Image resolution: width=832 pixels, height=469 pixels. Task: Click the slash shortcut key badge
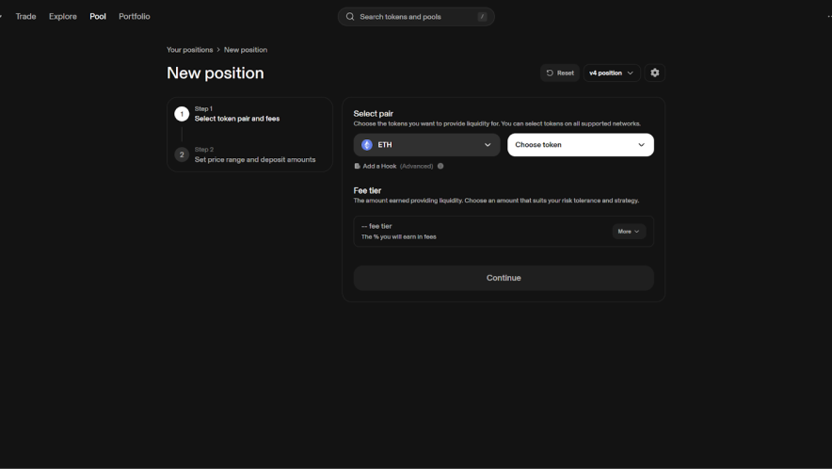coord(482,17)
